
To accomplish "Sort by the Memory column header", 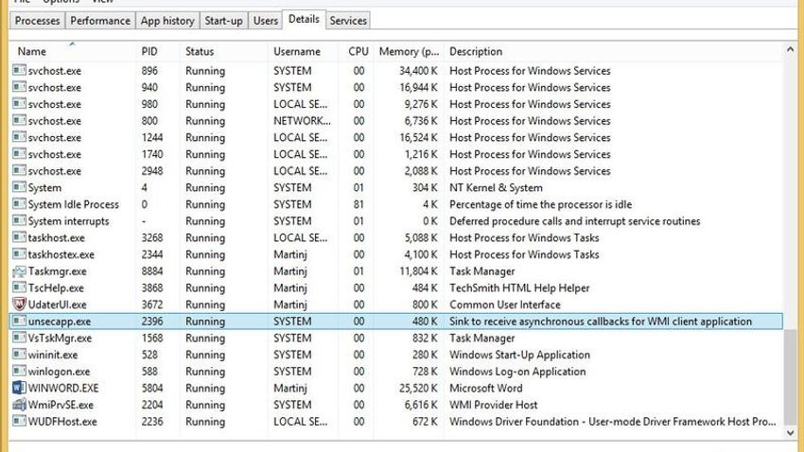I will (x=410, y=51).
